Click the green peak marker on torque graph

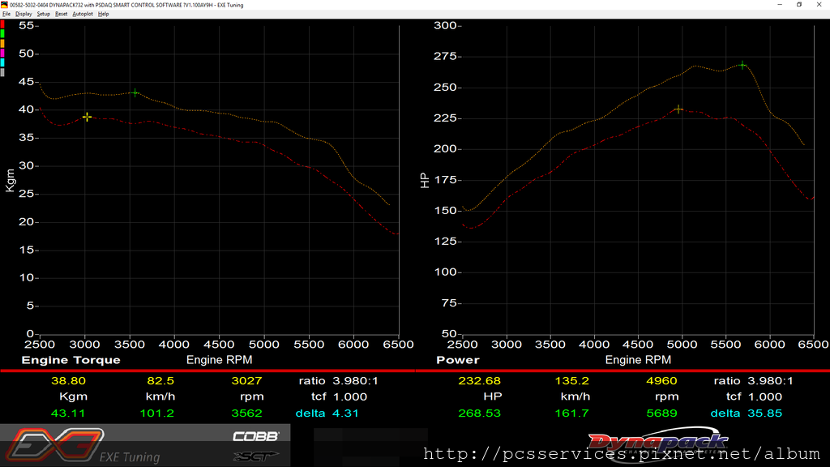[135, 92]
